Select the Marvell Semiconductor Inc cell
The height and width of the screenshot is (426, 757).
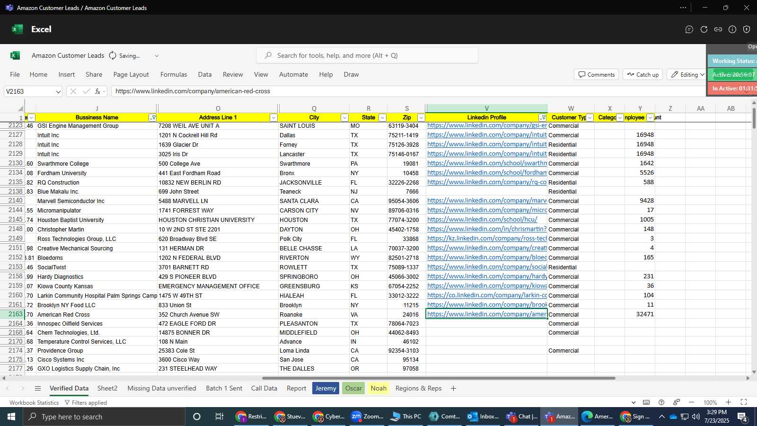click(97, 201)
